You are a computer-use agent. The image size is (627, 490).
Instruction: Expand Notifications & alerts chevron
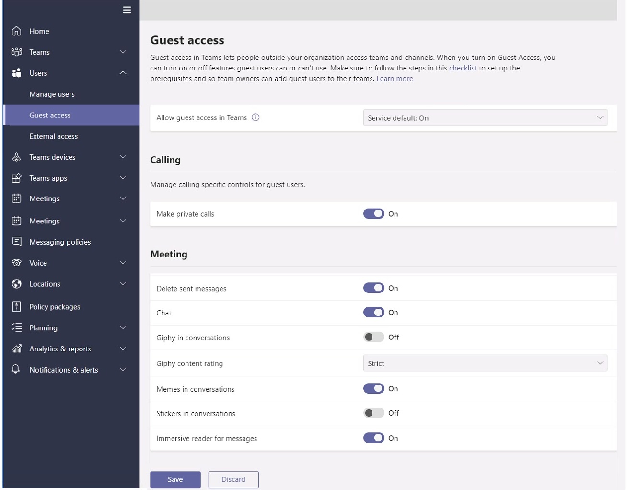(123, 370)
